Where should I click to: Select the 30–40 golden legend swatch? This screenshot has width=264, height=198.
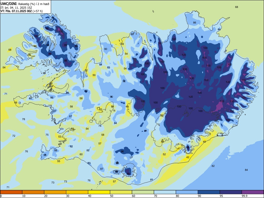click(x=77, y=192)
